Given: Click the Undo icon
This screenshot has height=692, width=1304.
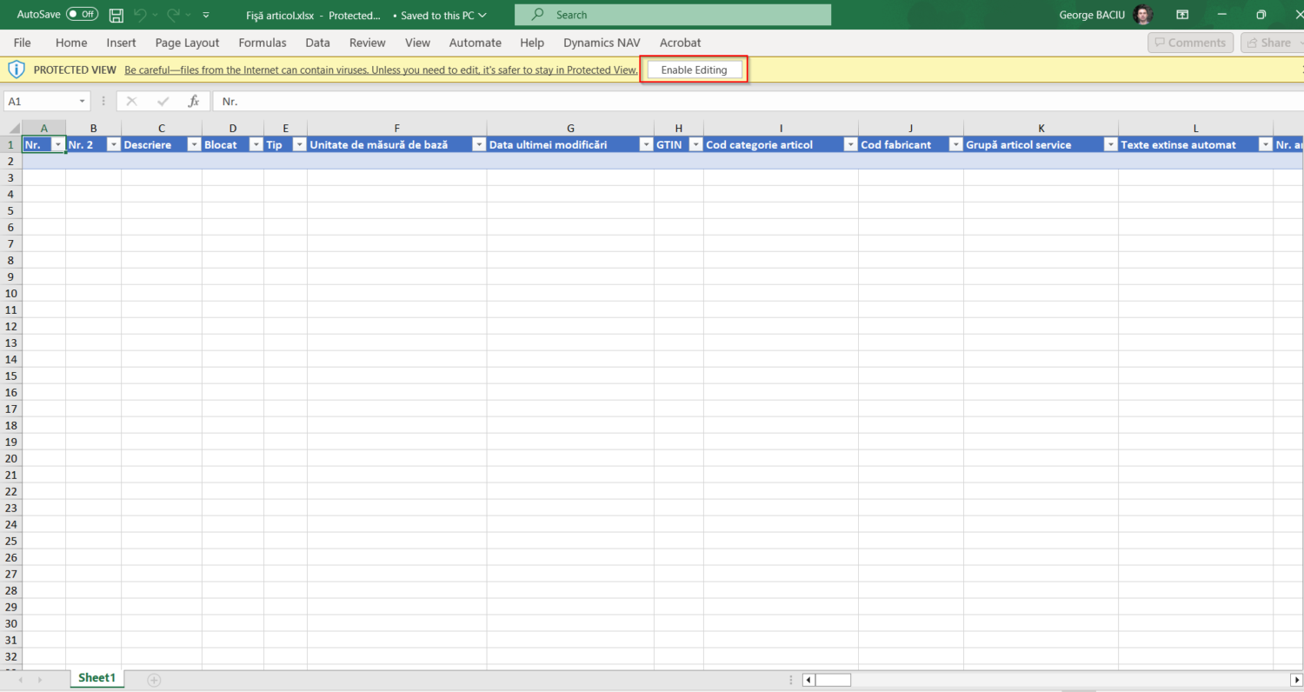Looking at the screenshot, I should [142, 14].
